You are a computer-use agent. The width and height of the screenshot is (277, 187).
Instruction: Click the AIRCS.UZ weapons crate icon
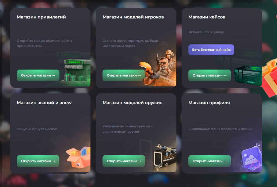(165, 157)
